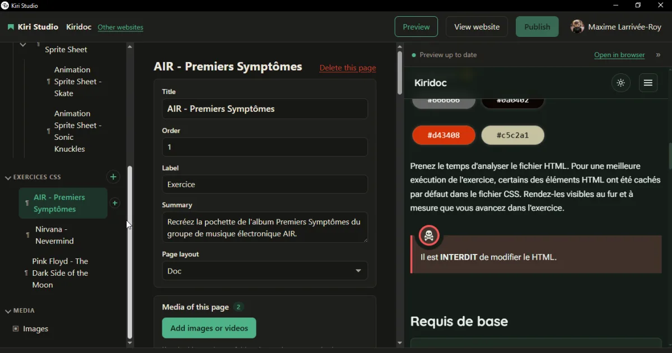Click the Kiri Studio brand name in header
This screenshot has width=672, height=353.
click(x=38, y=27)
